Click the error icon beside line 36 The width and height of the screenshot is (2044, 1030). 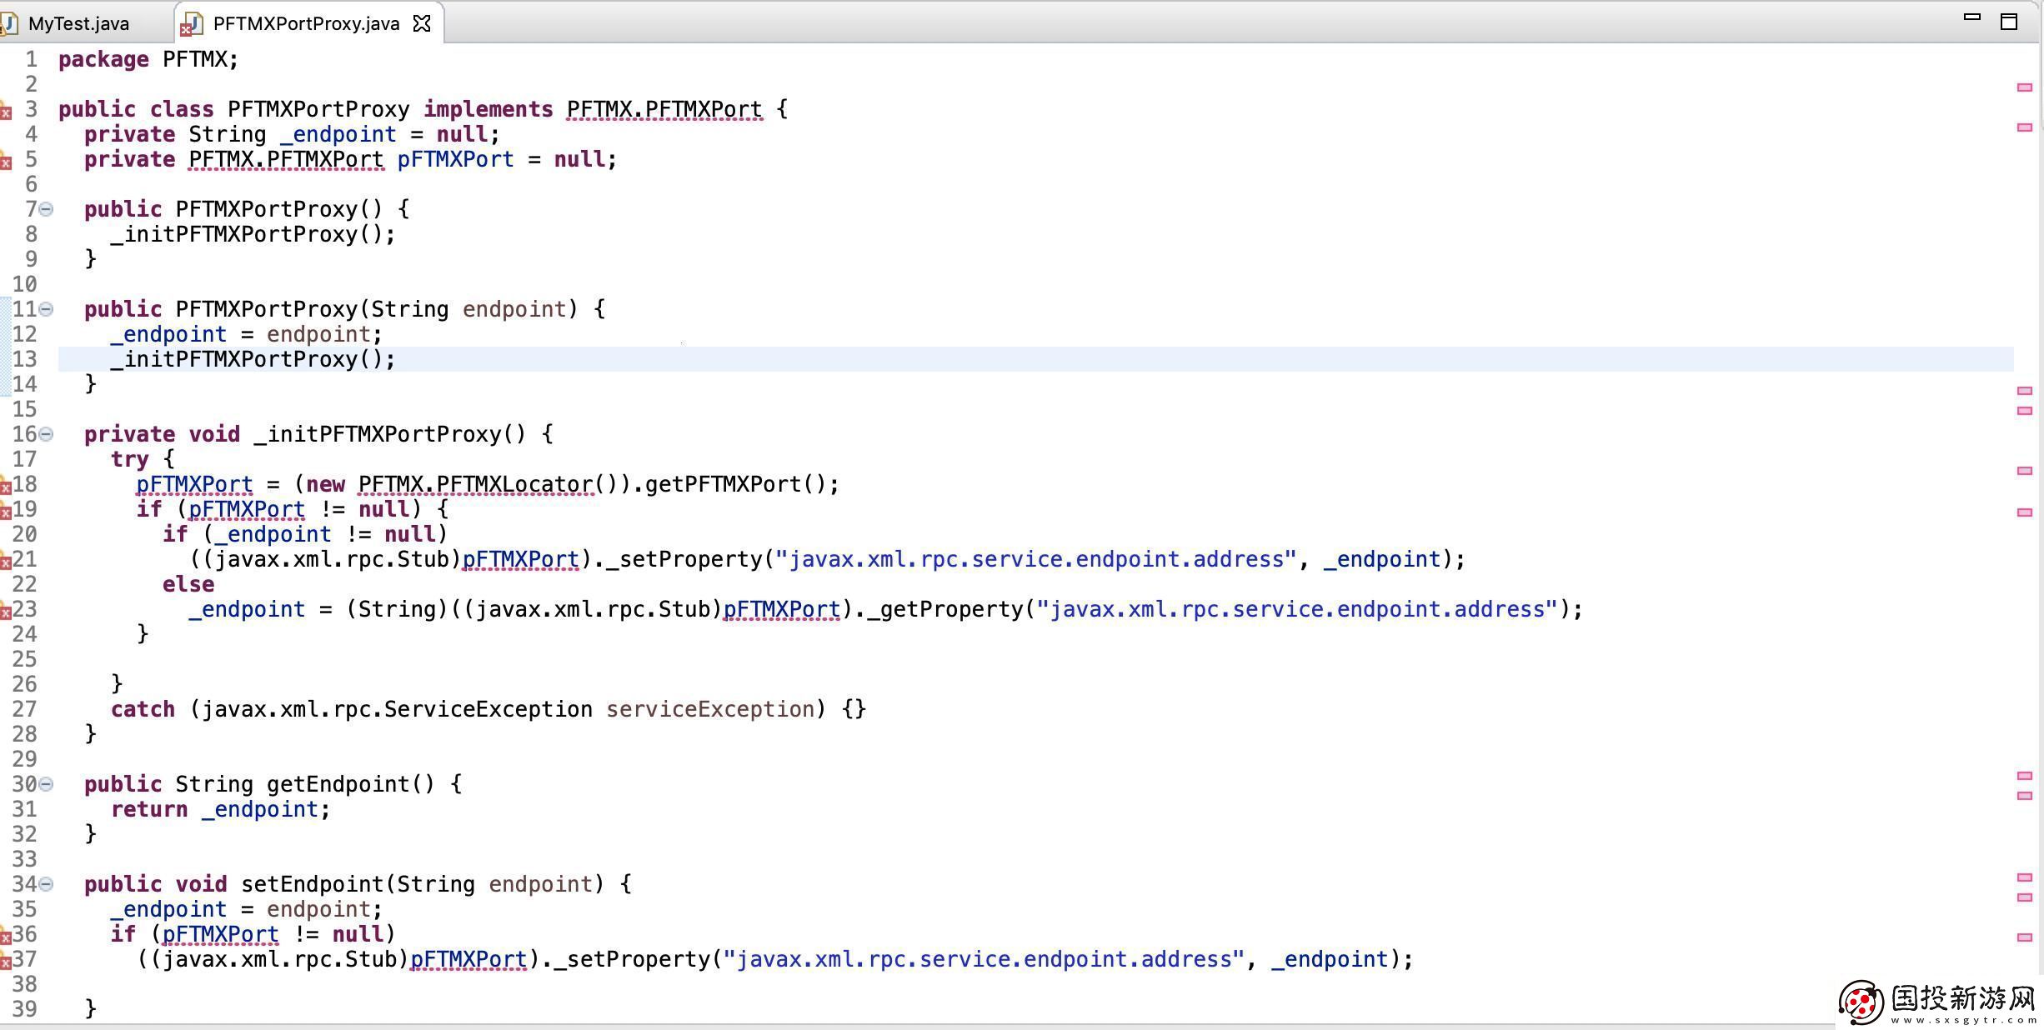(5, 937)
